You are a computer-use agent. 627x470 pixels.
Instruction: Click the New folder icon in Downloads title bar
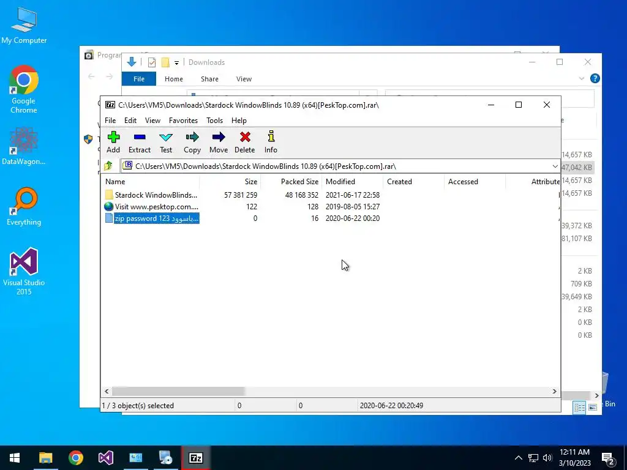[x=165, y=62]
